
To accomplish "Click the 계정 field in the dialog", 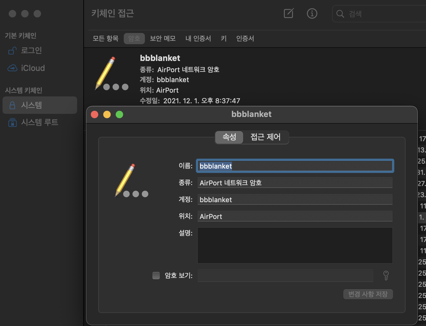I will (295, 200).
